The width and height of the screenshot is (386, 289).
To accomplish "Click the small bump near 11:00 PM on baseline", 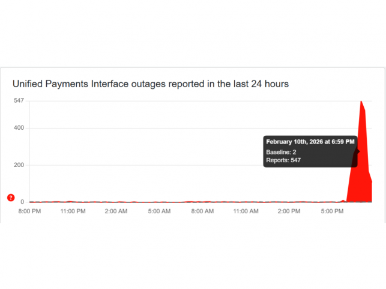I will click(x=70, y=201).
